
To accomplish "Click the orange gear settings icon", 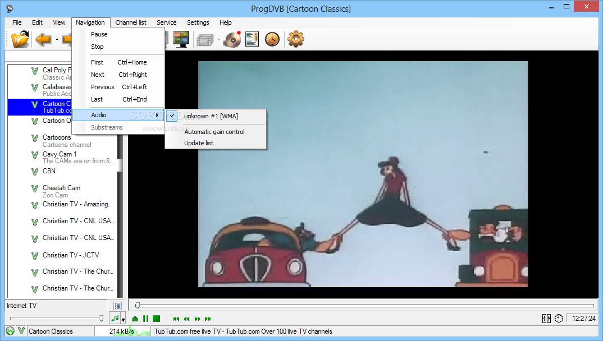I will click(295, 39).
